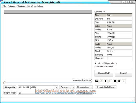Image resolution: width=136 pixels, height=103 pixels.
Task: Click the playback seek slider handle
Action: (5, 83)
